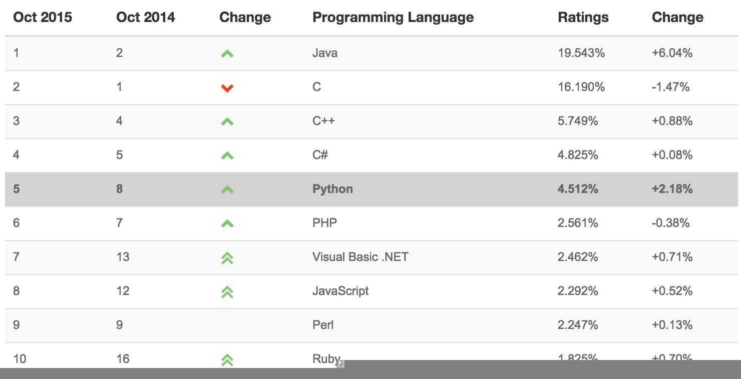The image size is (741, 379).
Task: Click the Oct 2015 column header
Action: (43, 17)
